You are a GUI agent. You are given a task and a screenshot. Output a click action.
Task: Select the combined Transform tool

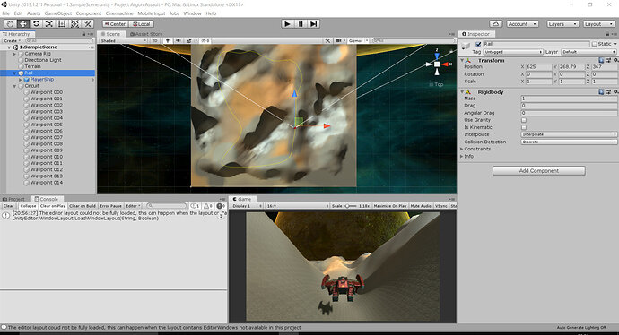tap(74, 24)
